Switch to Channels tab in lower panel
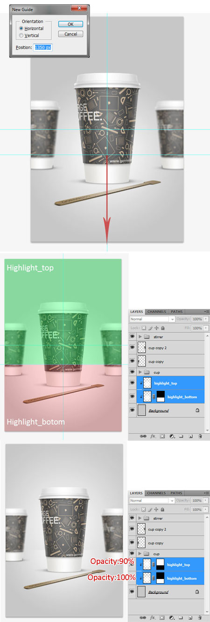Viewport: 210px width, 622px height. [157, 493]
